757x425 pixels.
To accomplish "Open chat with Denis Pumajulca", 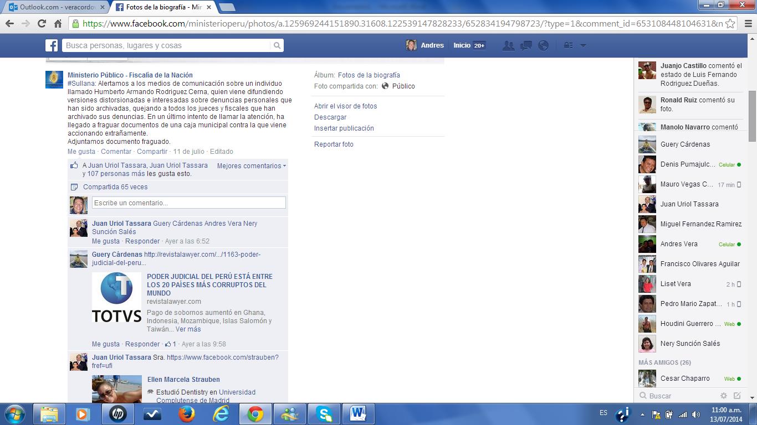I will tap(690, 164).
